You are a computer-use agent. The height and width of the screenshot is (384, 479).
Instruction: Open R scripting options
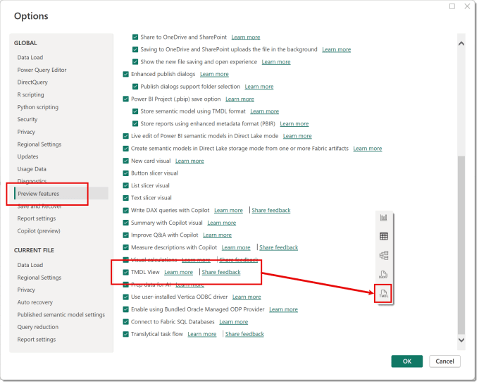click(31, 95)
